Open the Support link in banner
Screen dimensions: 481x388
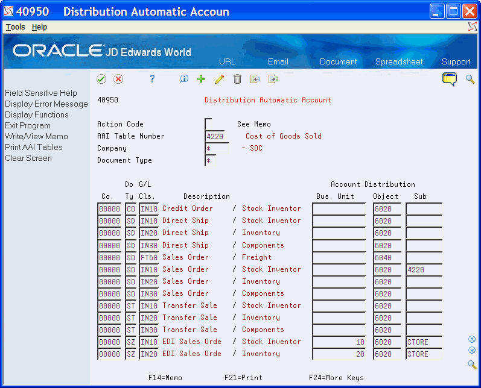[456, 61]
